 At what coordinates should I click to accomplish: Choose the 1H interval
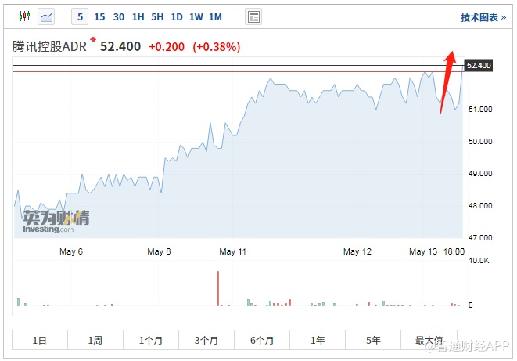pyautogui.click(x=138, y=16)
